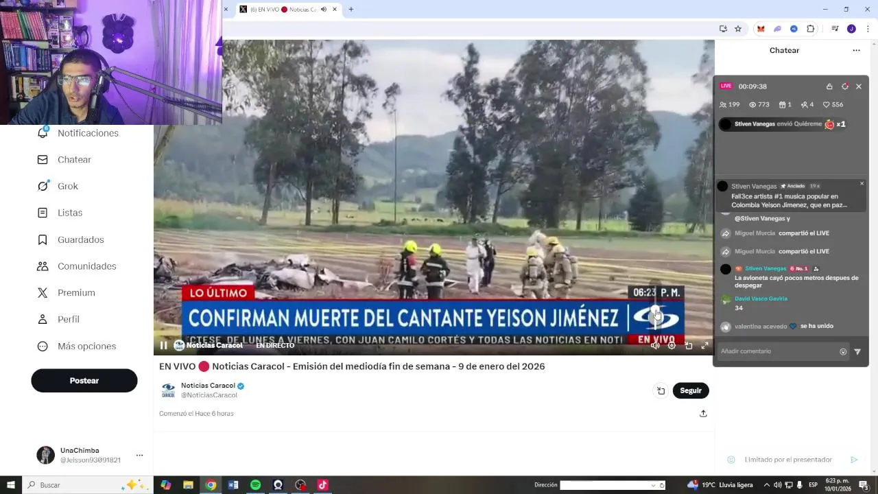Go to Perfil
Viewport: 878px width, 494px height.
click(58, 320)
